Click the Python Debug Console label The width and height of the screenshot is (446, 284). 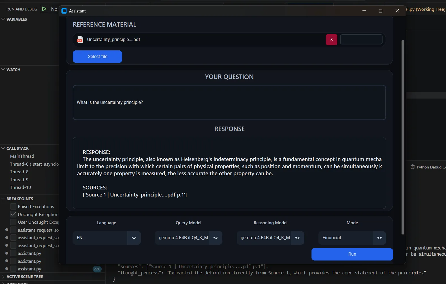click(x=431, y=167)
